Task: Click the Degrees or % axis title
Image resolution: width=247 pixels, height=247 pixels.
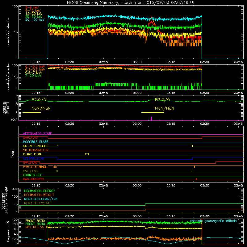Action: [x=8, y=231]
